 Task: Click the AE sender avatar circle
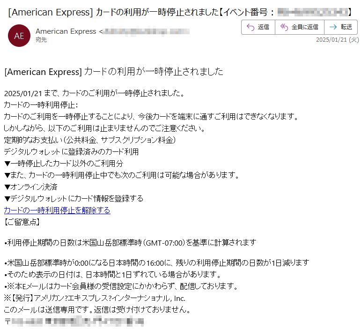(19, 36)
